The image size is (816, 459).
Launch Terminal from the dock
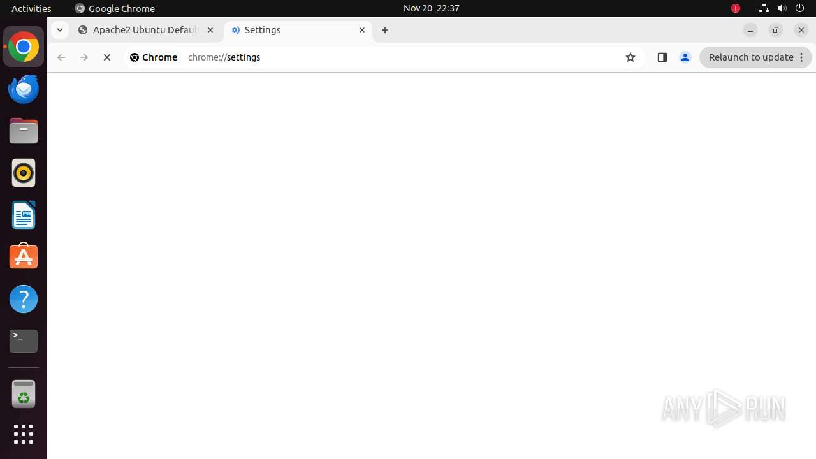point(24,341)
